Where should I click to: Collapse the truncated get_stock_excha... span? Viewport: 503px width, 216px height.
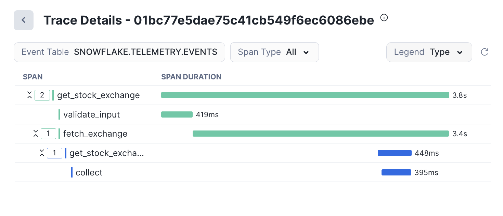click(x=42, y=153)
